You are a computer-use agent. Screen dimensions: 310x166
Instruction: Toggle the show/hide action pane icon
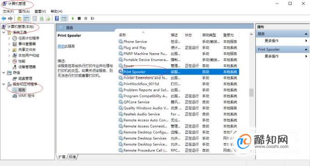coord(64,19)
